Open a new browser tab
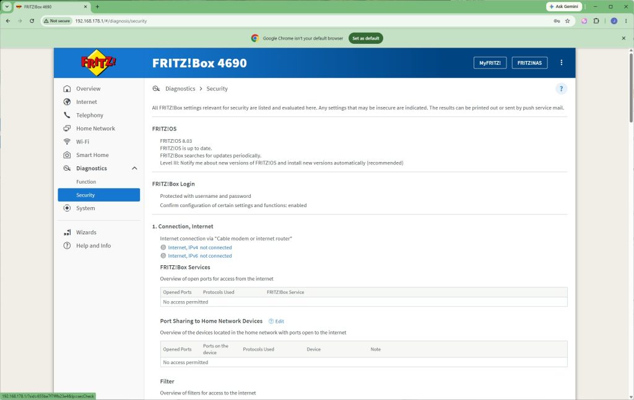Viewport: 634px width, 400px height. [97, 6]
